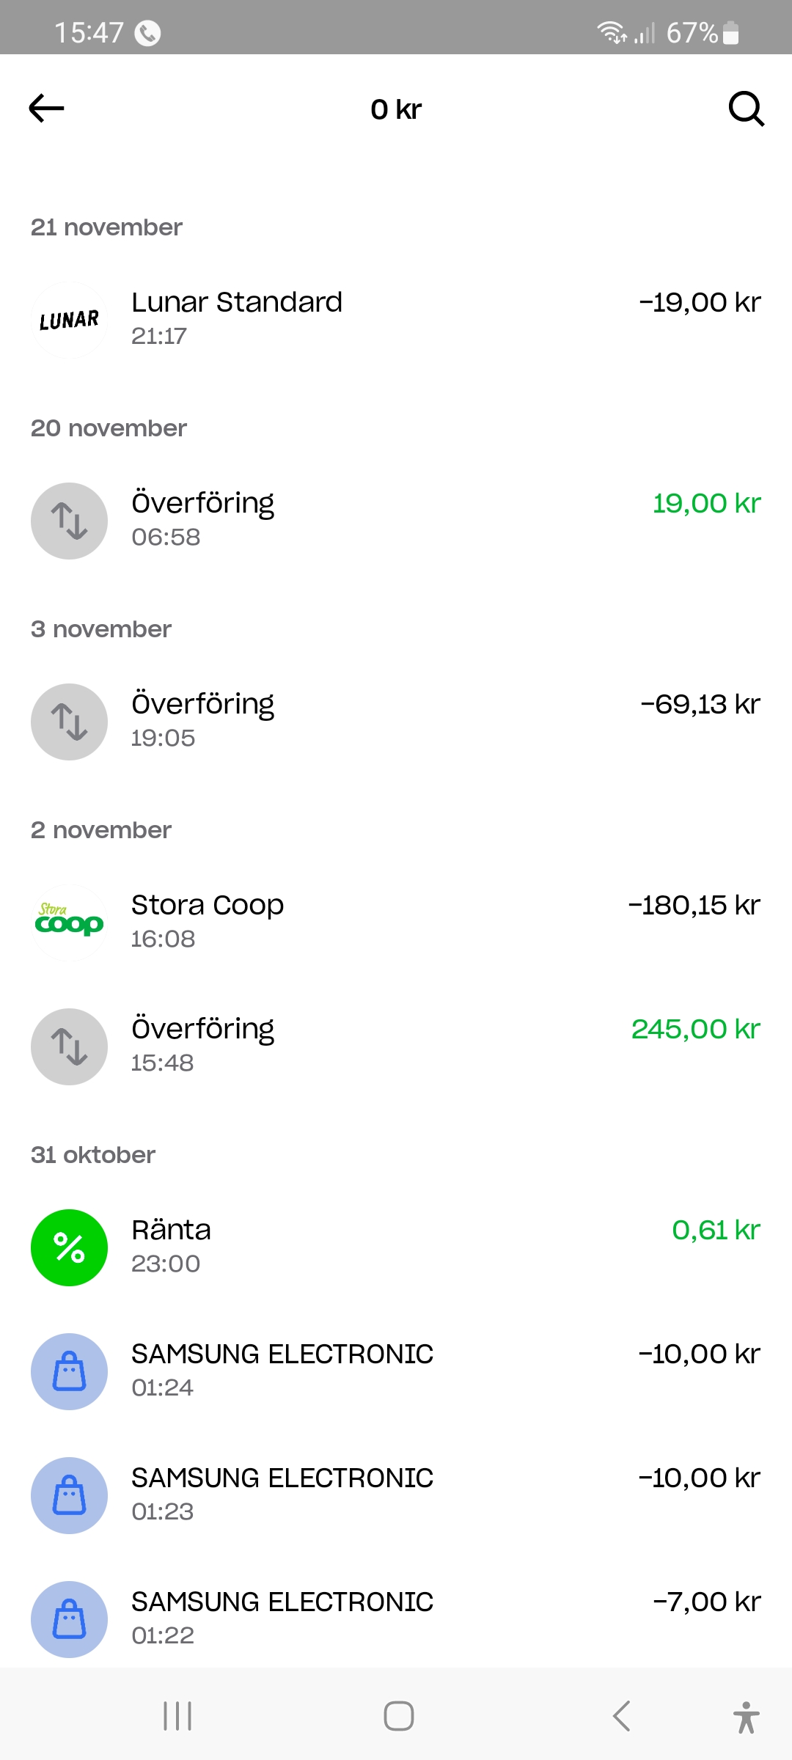Open Android accessibility shortcut button
This screenshot has width=792, height=1760.
coord(746,1717)
